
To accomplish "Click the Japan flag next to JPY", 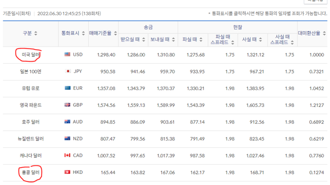I will [x=68, y=71].
